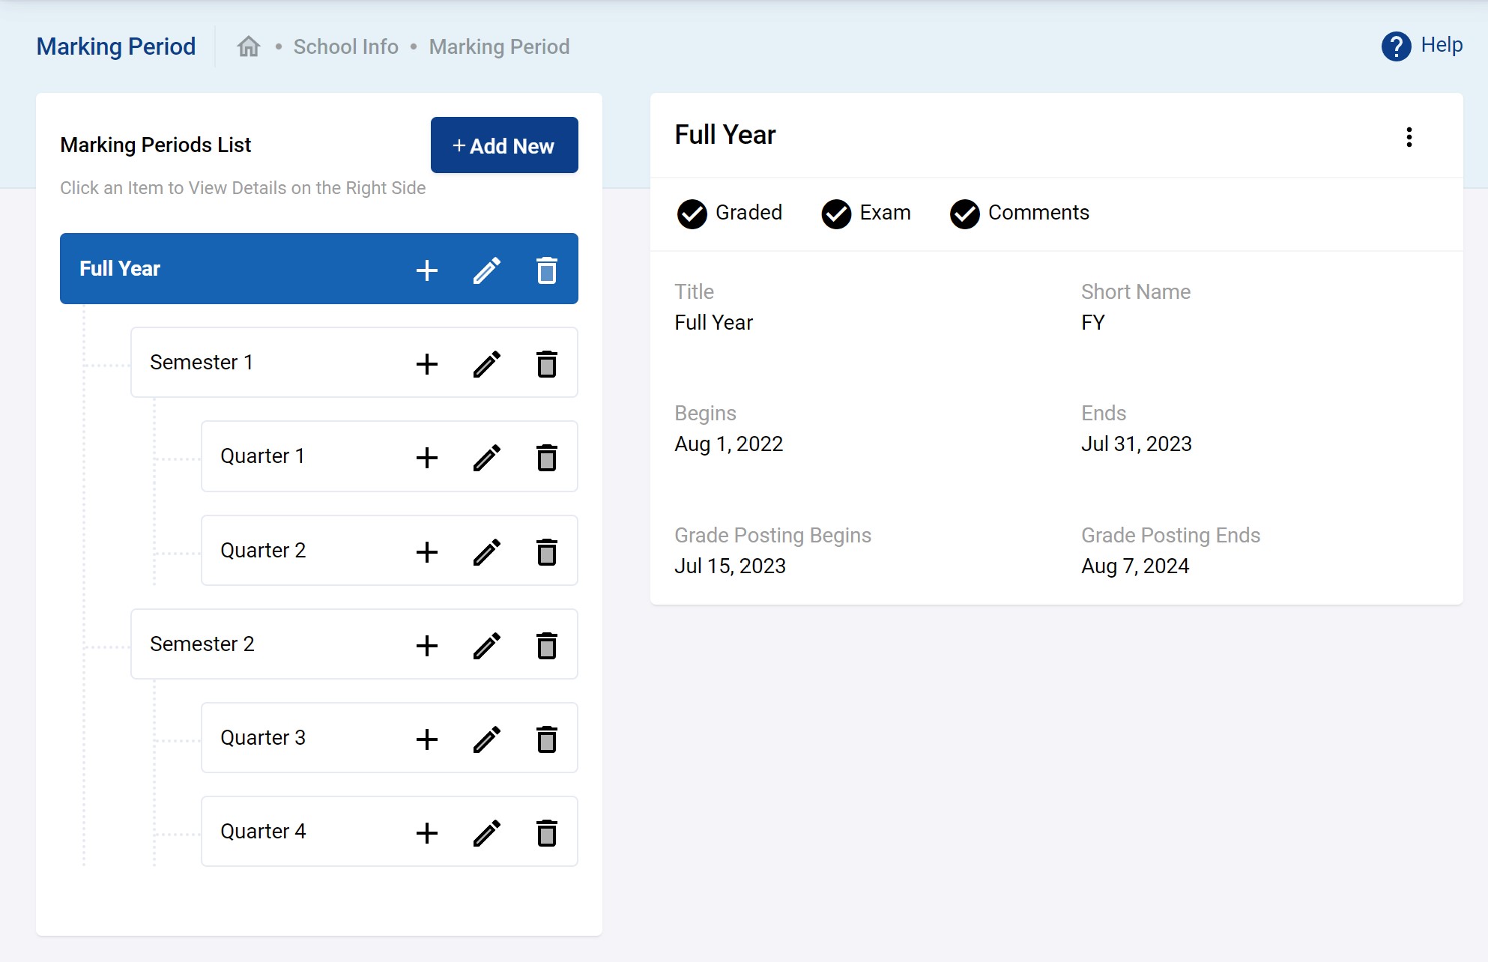Edit Full Year marking period

[487, 270]
